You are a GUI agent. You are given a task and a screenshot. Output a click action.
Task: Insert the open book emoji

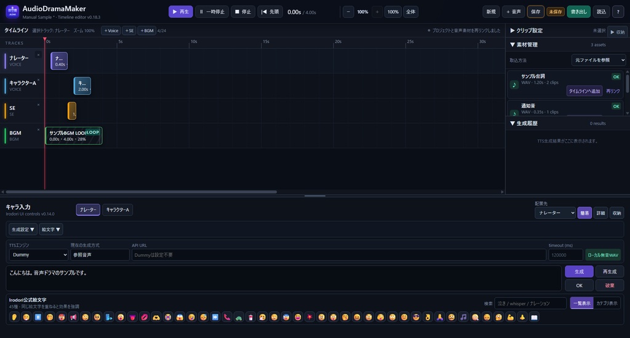pos(534,317)
